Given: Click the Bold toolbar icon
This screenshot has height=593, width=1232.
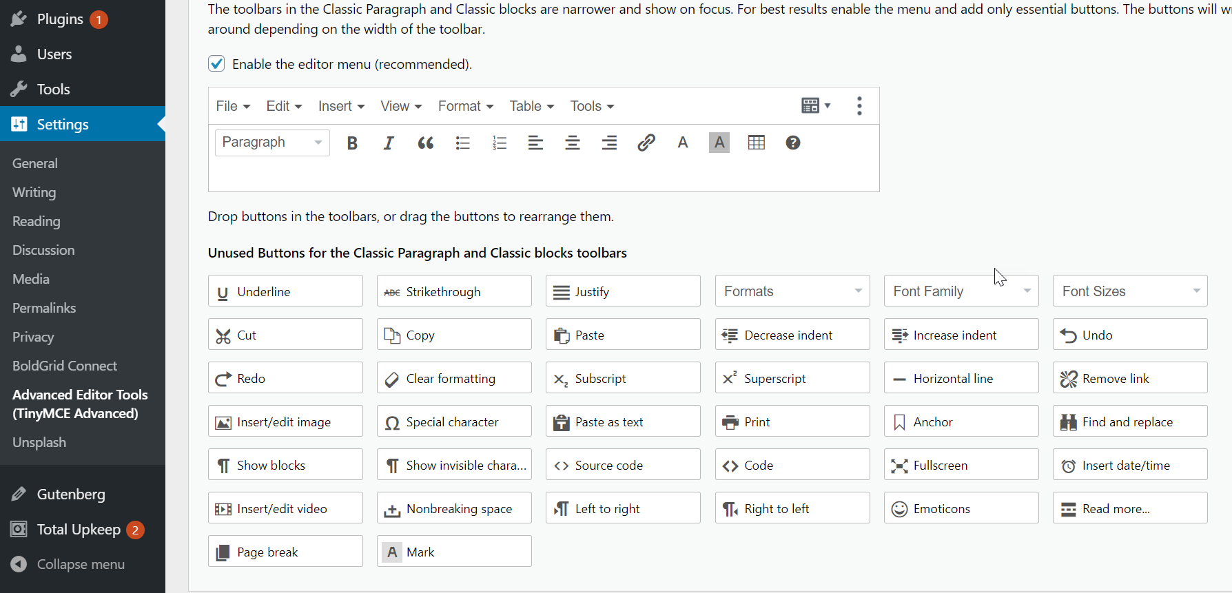Looking at the screenshot, I should click(352, 143).
